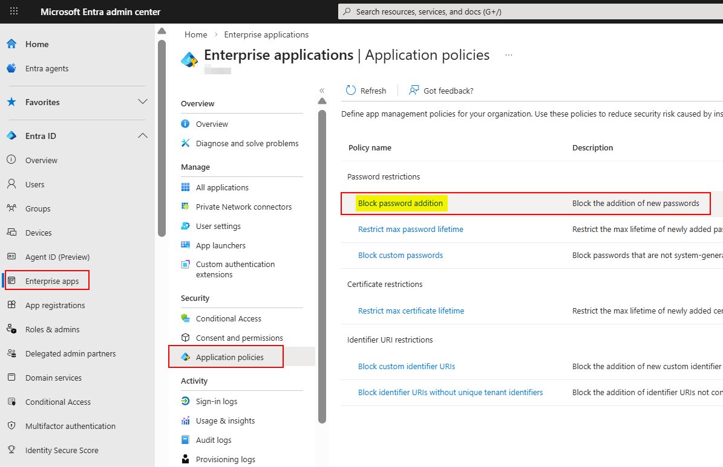Click the Sign-in logs icon
This screenshot has width=723, height=467.
(186, 401)
